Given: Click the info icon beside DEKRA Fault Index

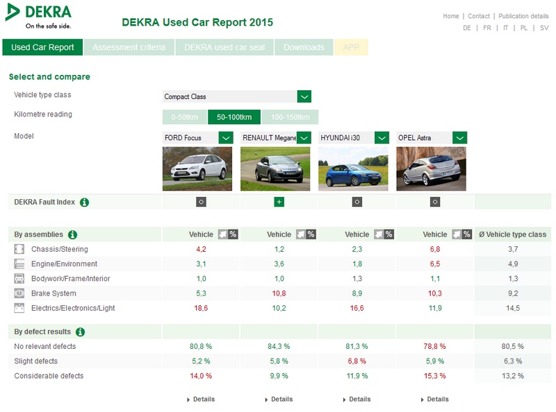Looking at the screenshot, I should click(x=84, y=203).
